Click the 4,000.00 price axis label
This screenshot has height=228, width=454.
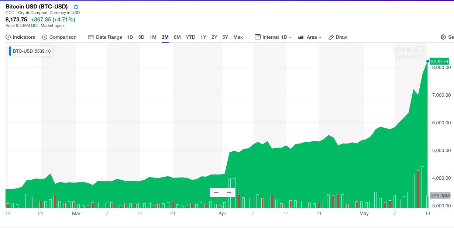[441, 178]
